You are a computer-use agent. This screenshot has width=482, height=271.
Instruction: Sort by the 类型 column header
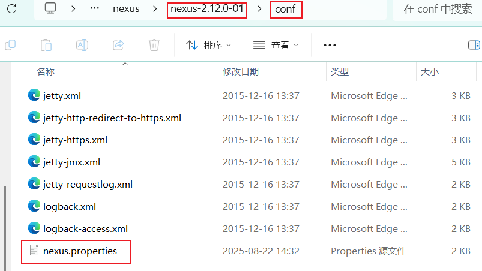[340, 72]
